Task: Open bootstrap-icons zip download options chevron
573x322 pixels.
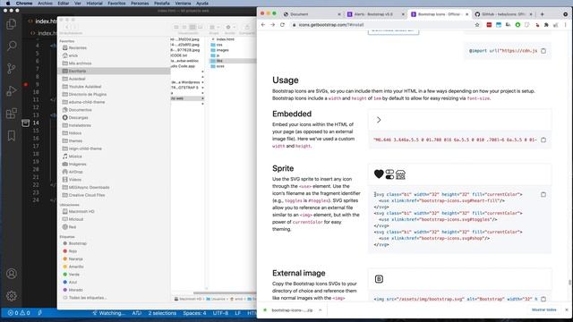Action: 321,310
